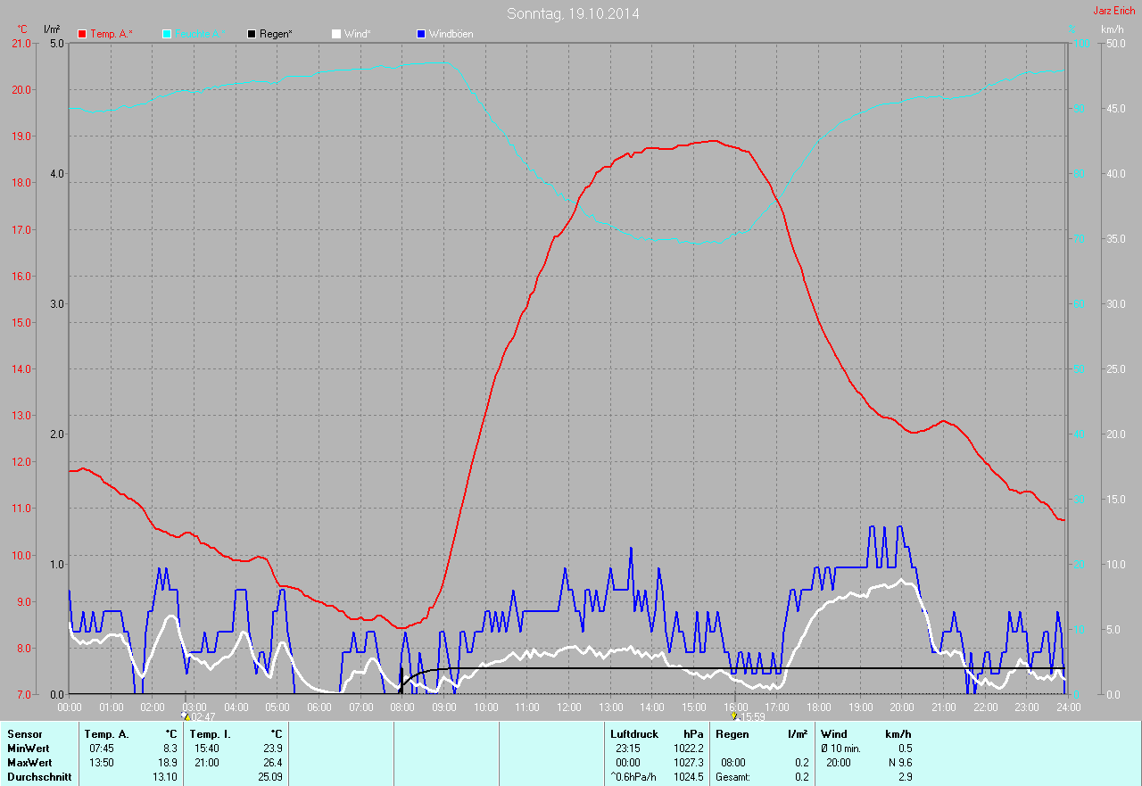
Task: Click the 'Temp. I.' column header
Action: 210,734
